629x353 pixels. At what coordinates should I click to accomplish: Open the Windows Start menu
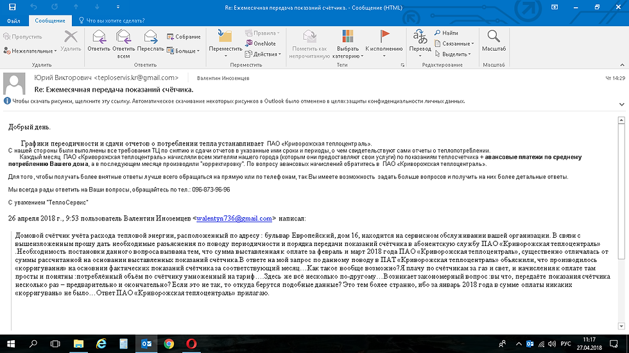(11, 344)
